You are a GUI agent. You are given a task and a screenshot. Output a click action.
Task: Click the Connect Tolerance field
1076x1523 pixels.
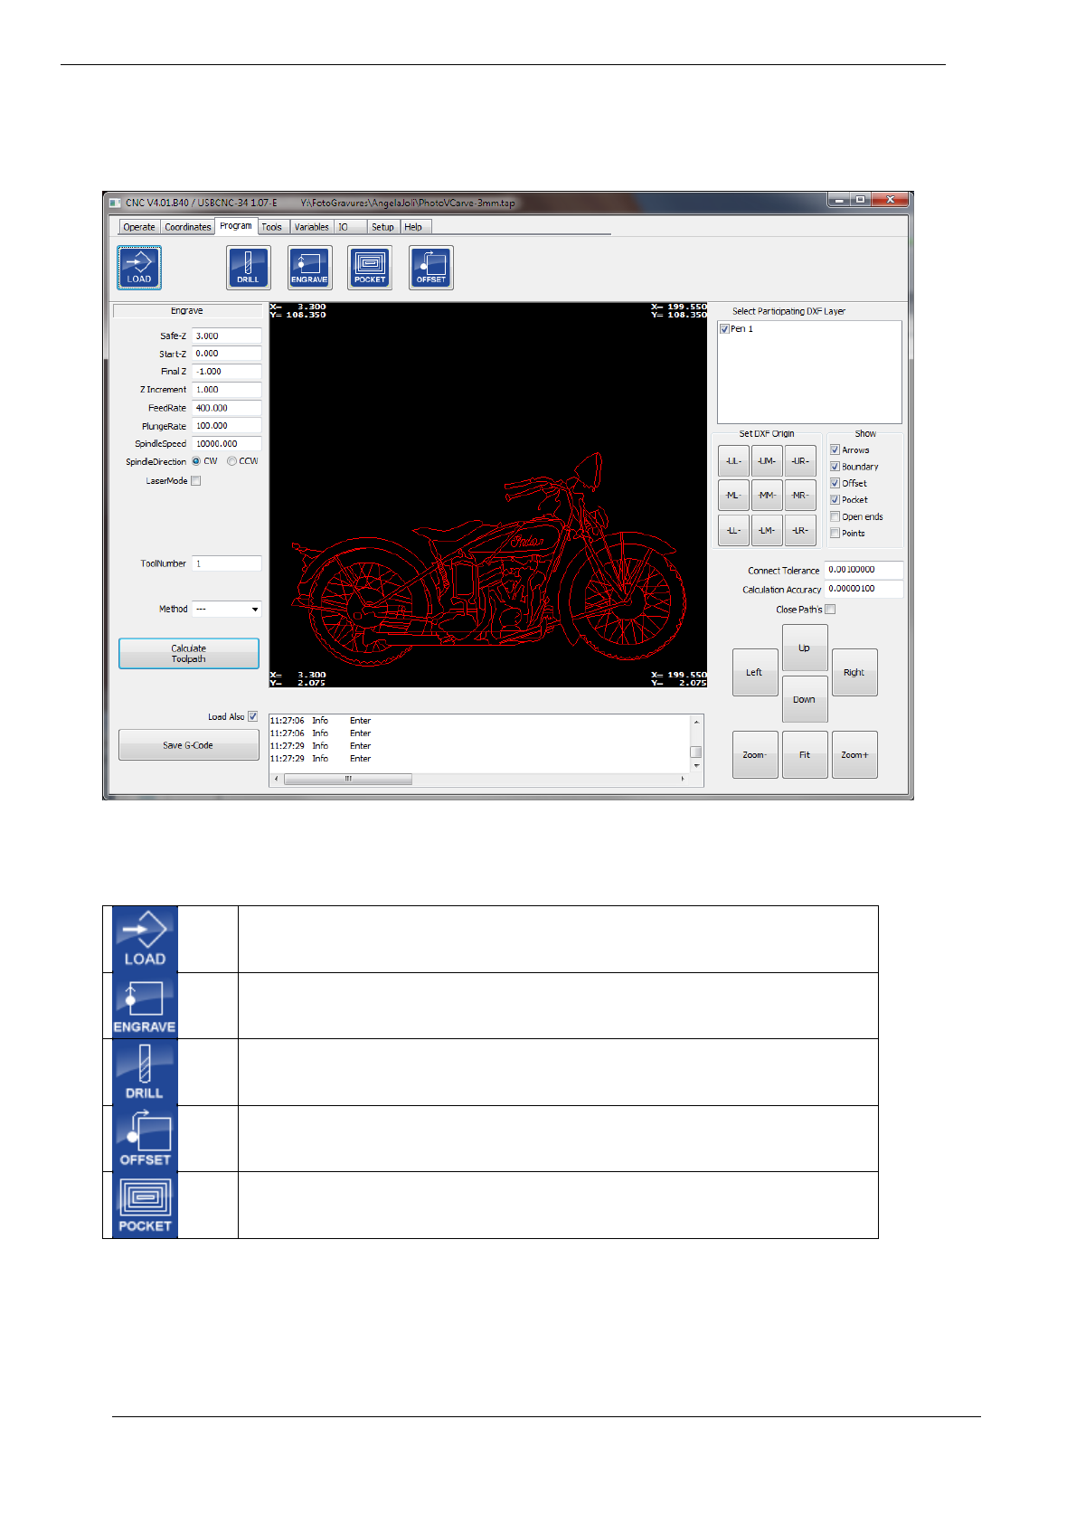pyautogui.click(x=864, y=571)
